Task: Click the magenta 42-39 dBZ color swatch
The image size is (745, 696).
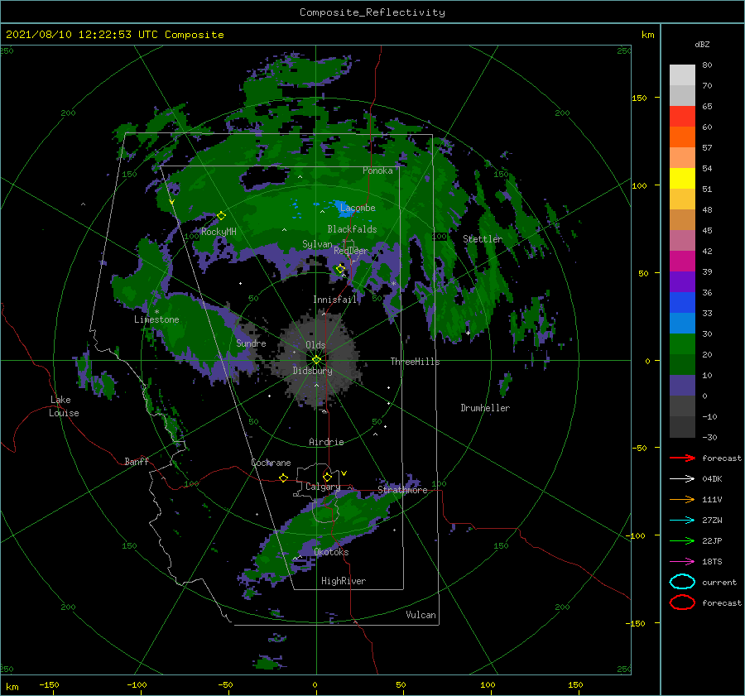Action: click(x=682, y=261)
